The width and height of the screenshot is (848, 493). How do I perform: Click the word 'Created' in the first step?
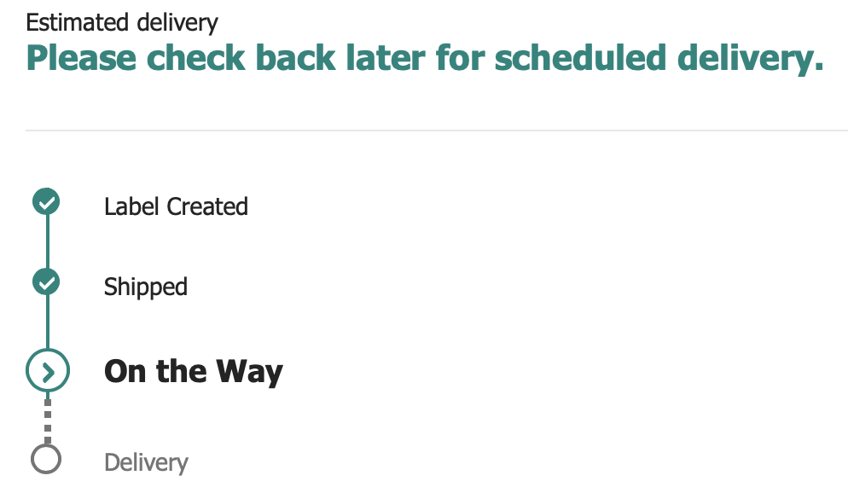tap(207, 206)
